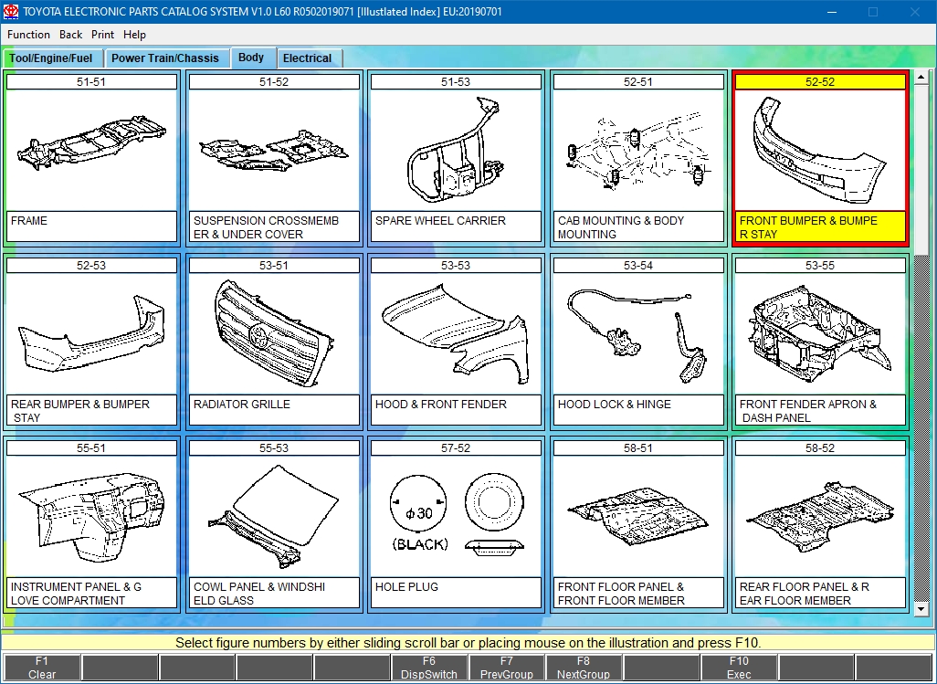Image resolution: width=937 pixels, height=684 pixels.
Task: Open the Function menu
Action: pos(28,35)
